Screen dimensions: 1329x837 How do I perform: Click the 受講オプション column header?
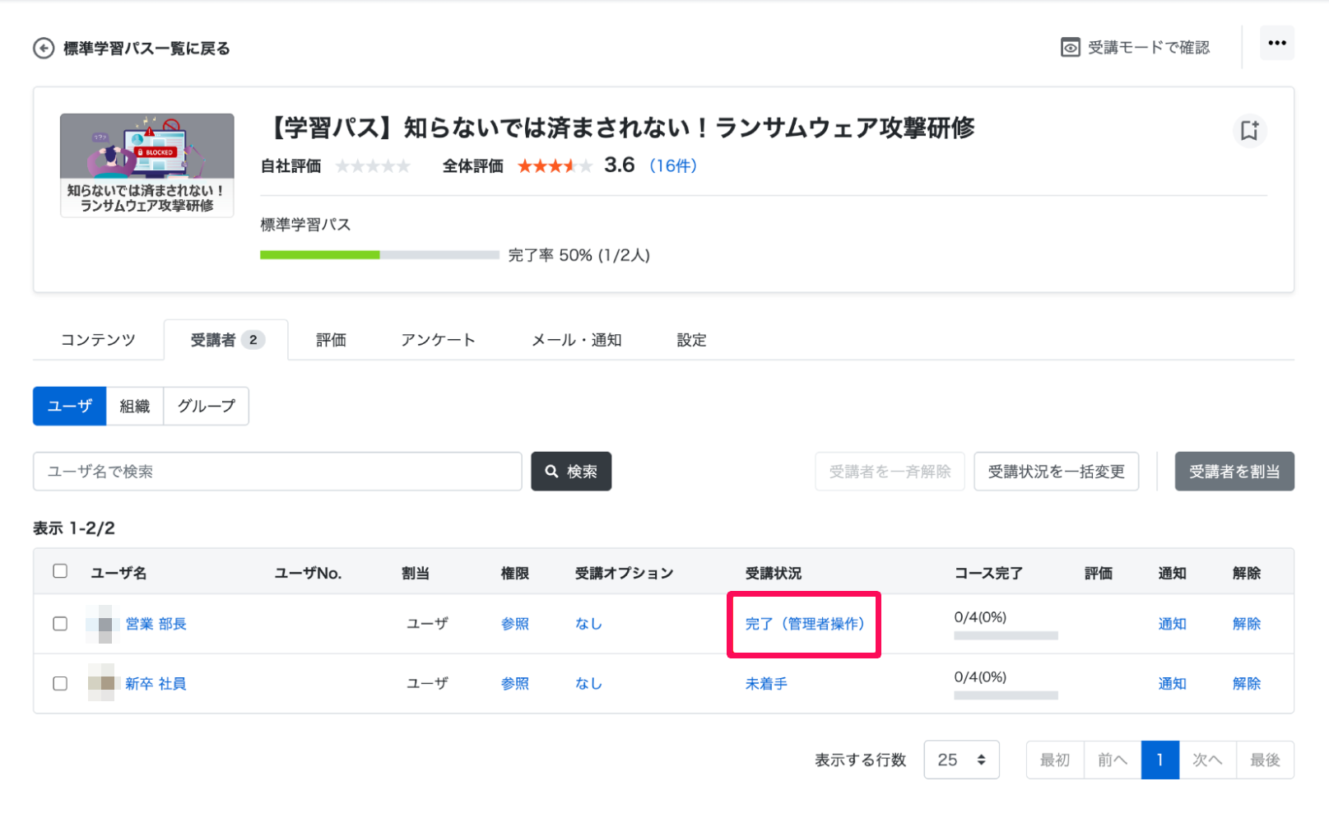click(624, 573)
